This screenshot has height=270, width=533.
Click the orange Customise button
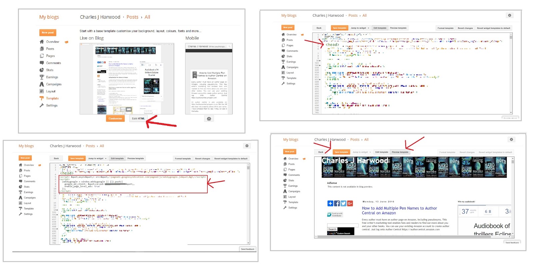point(115,119)
